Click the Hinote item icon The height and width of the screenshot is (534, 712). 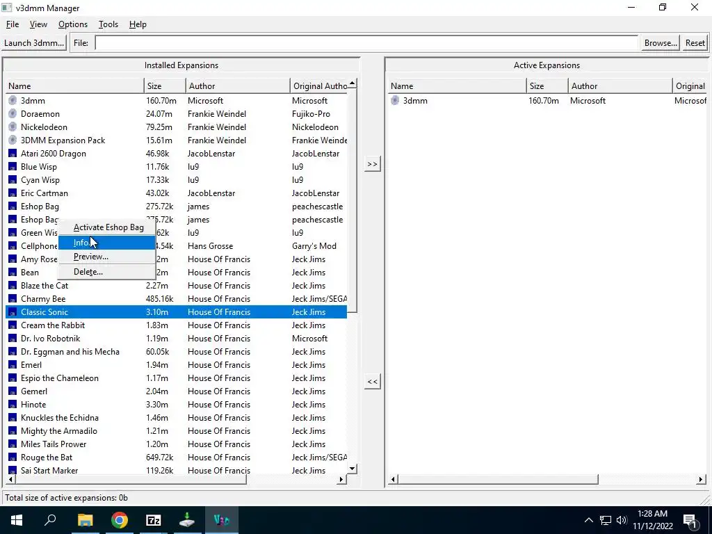13,404
